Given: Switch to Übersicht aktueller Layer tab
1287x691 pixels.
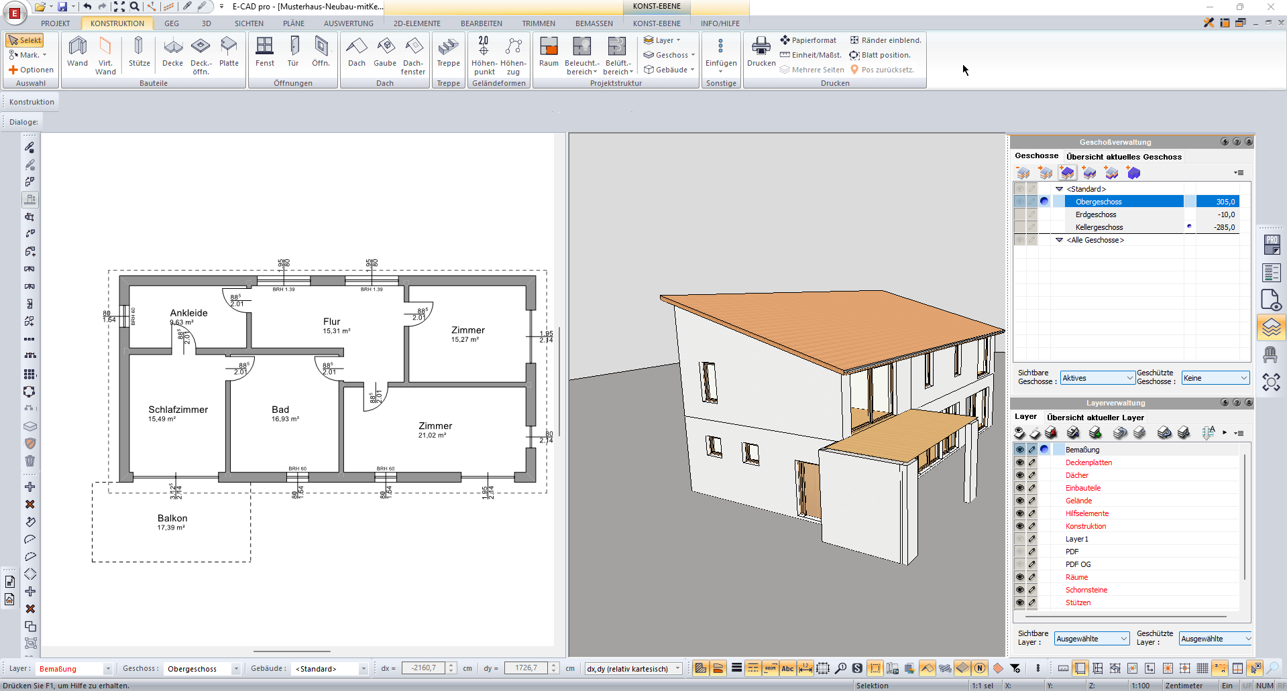Looking at the screenshot, I should pyautogui.click(x=1095, y=418).
